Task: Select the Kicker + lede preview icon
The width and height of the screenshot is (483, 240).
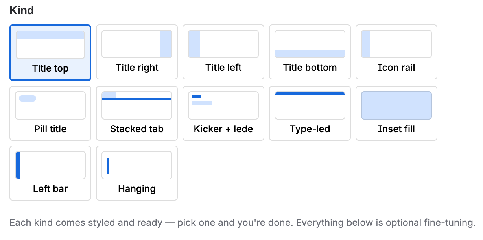Action: point(223,105)
